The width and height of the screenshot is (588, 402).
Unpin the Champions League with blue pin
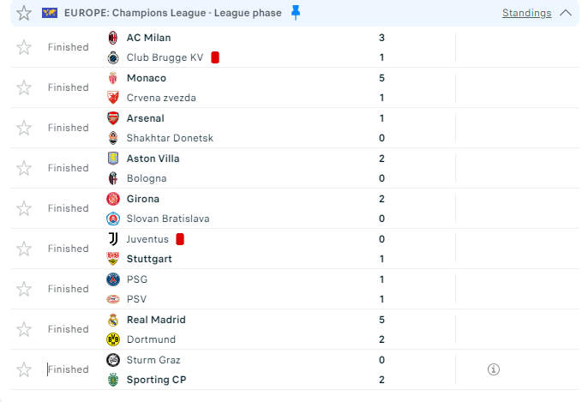296,12
